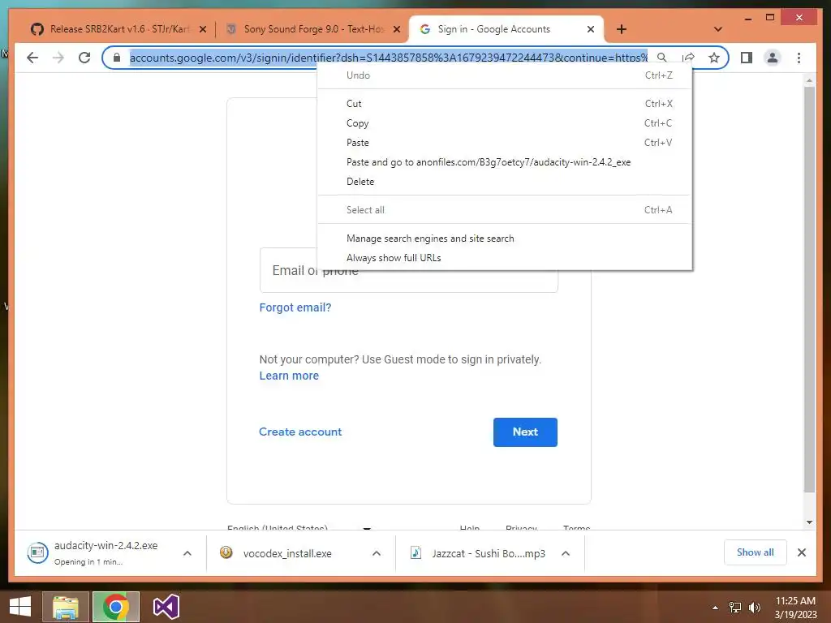This screenshot has width=831, height=623.
Task: Share this page using the share icon
Action: (688, 58)
